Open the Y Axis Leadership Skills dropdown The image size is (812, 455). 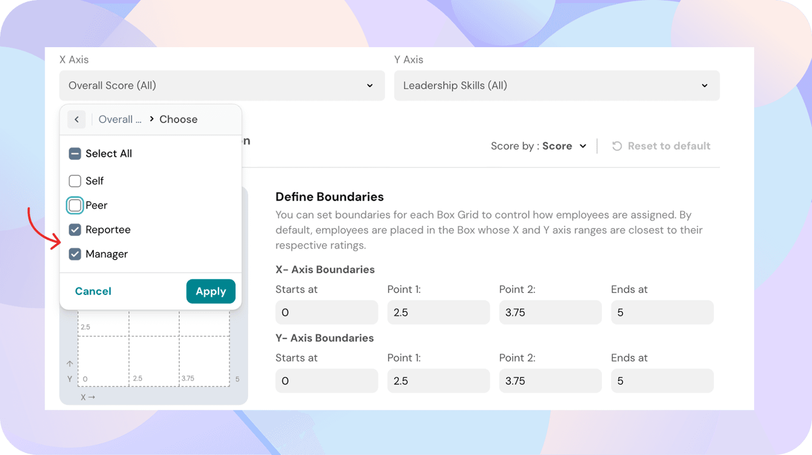coord(556,86)
